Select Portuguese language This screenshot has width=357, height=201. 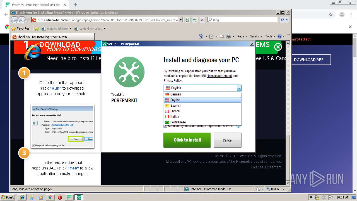(202, 122)
